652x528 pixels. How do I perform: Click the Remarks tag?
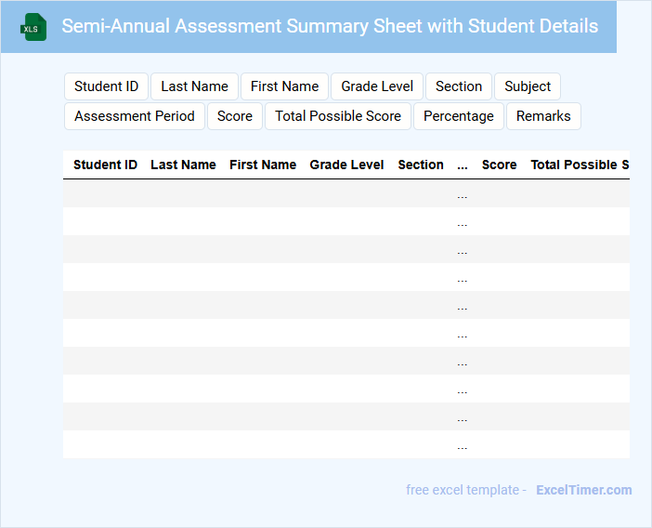click(x=543, y=116)
